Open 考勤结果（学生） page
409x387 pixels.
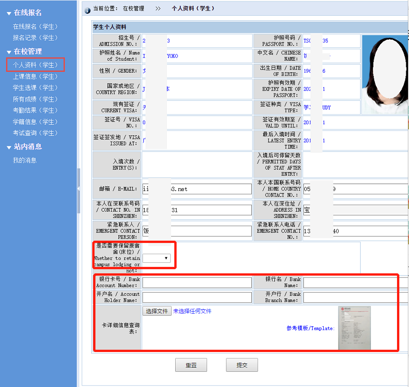(35, 110)
